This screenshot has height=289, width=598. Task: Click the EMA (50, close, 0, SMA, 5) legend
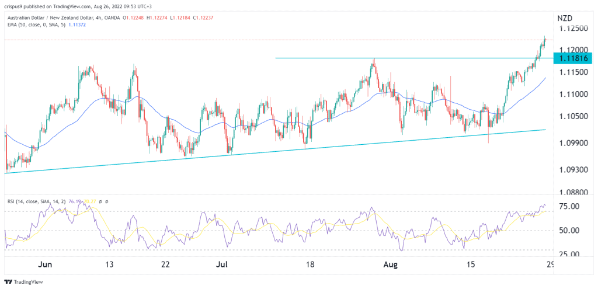[36, 25]
